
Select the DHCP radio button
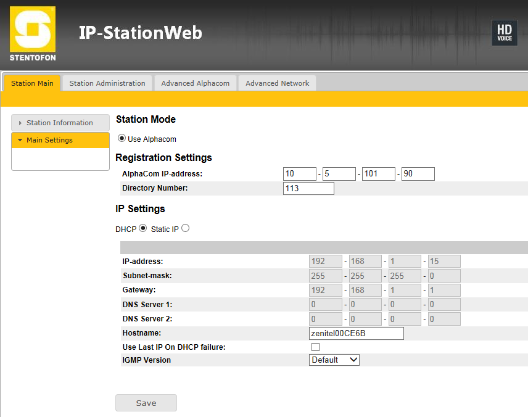(143, 228)
